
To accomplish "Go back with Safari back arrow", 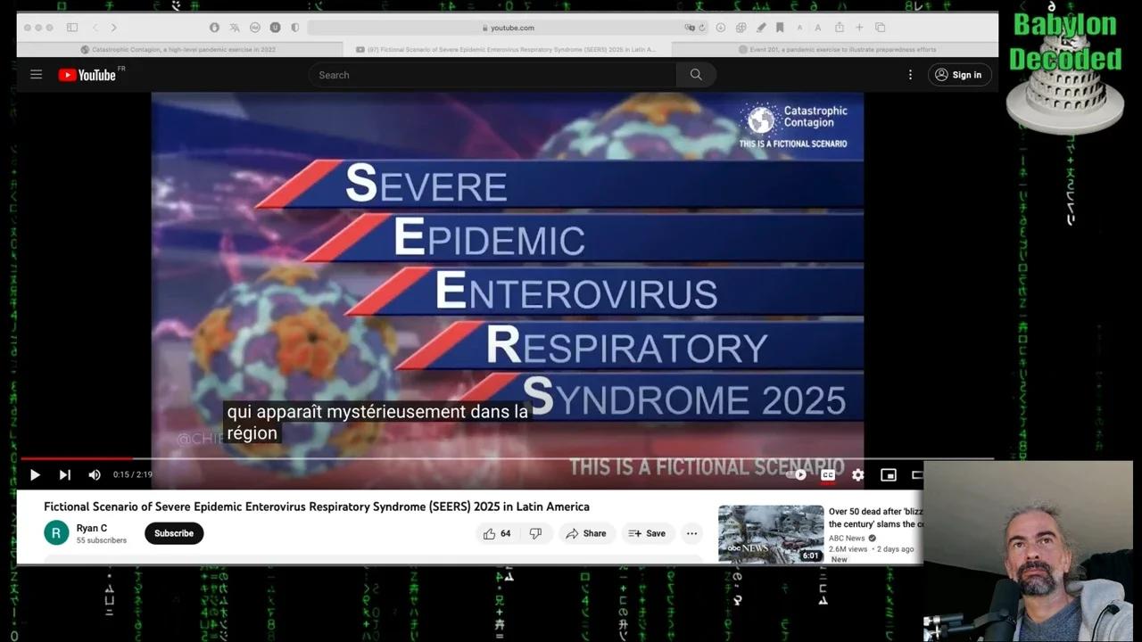I will click(x=95, y=28).
